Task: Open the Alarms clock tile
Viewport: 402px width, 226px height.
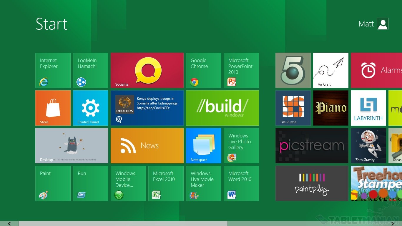Action: (x=376, y=70)
